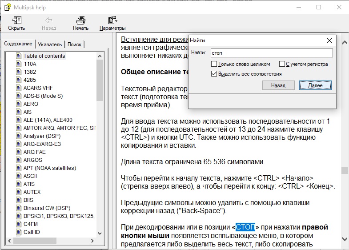Image resolution: width=349 pixels, height=250 pixels.
Task: Switch to the Содержание tab
Action: tap(18, 44)
